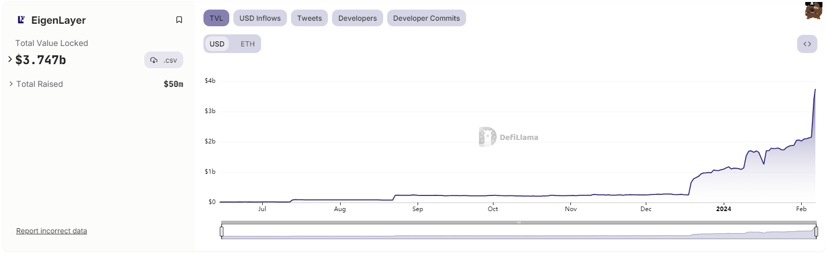Expand Total Value Locked breakdown
Screen dimensions: 826x253
(10, 60)
